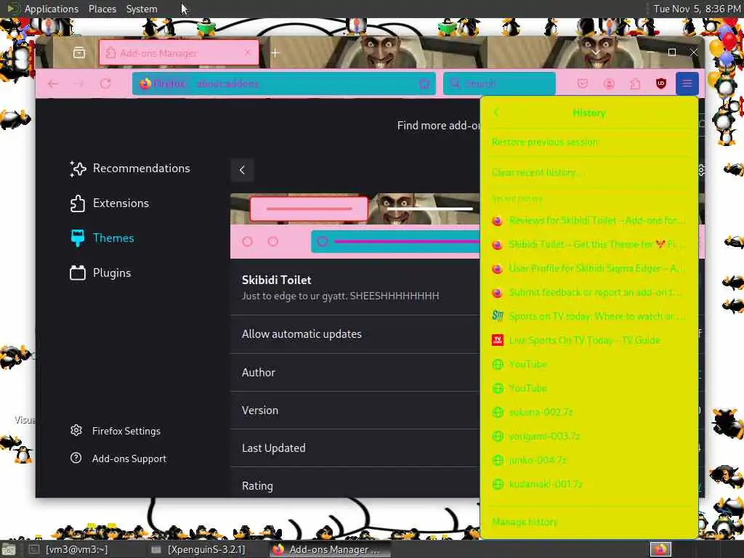
Task: Click the Add-ons Manager taskbar item
Action: click(331, 549)
